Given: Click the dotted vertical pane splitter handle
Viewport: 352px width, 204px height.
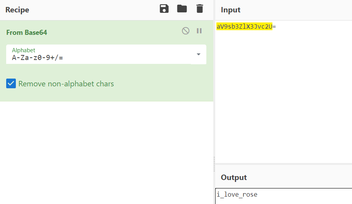Looking at the screenshot, I should point(214,164).
